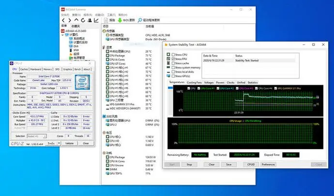Select Overclock tree item flame icon
The height and width of the screenshot is (196, 334).
point(71,54)
